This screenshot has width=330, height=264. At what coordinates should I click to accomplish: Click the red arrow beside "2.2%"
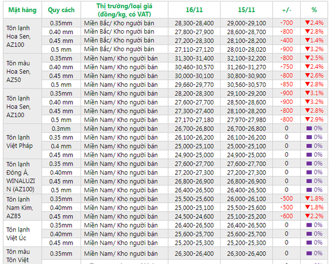click(307, 216)
